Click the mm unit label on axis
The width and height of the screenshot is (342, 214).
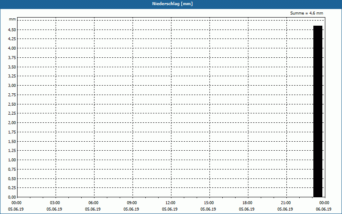click(12, 19)
